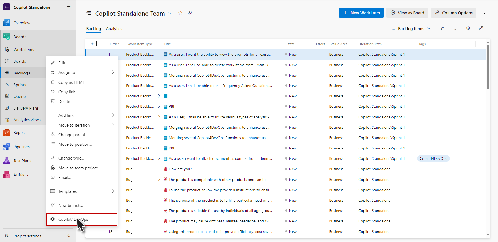The image size is (498, 242).
Task: Switch to the Analytics tab
Action: click(114, 28)
